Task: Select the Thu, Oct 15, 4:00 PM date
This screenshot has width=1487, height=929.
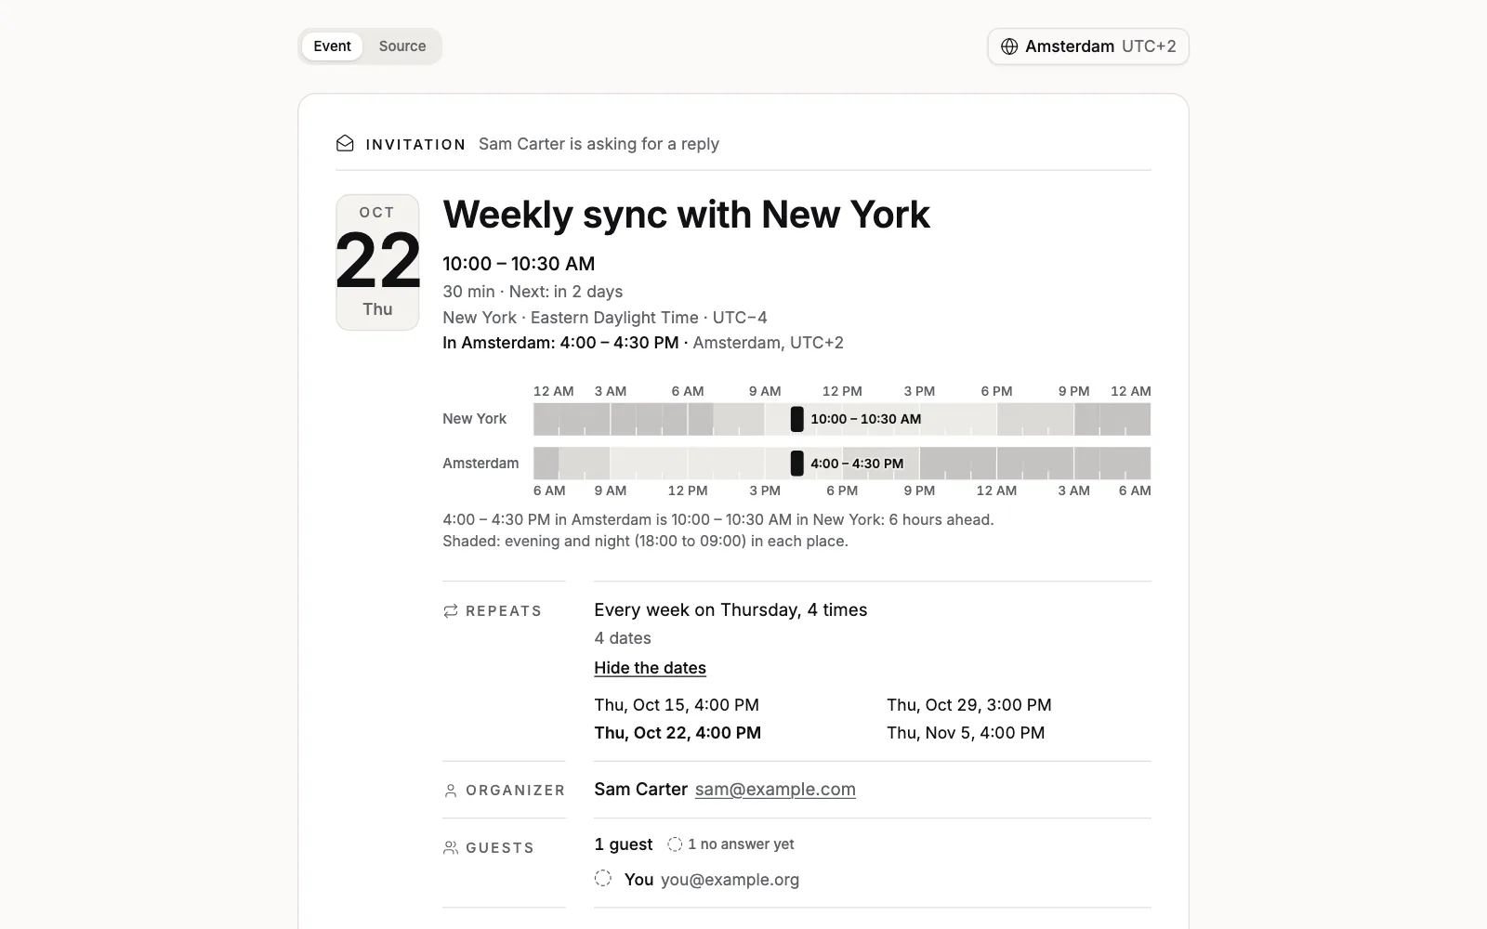Action: coord(677,705)
